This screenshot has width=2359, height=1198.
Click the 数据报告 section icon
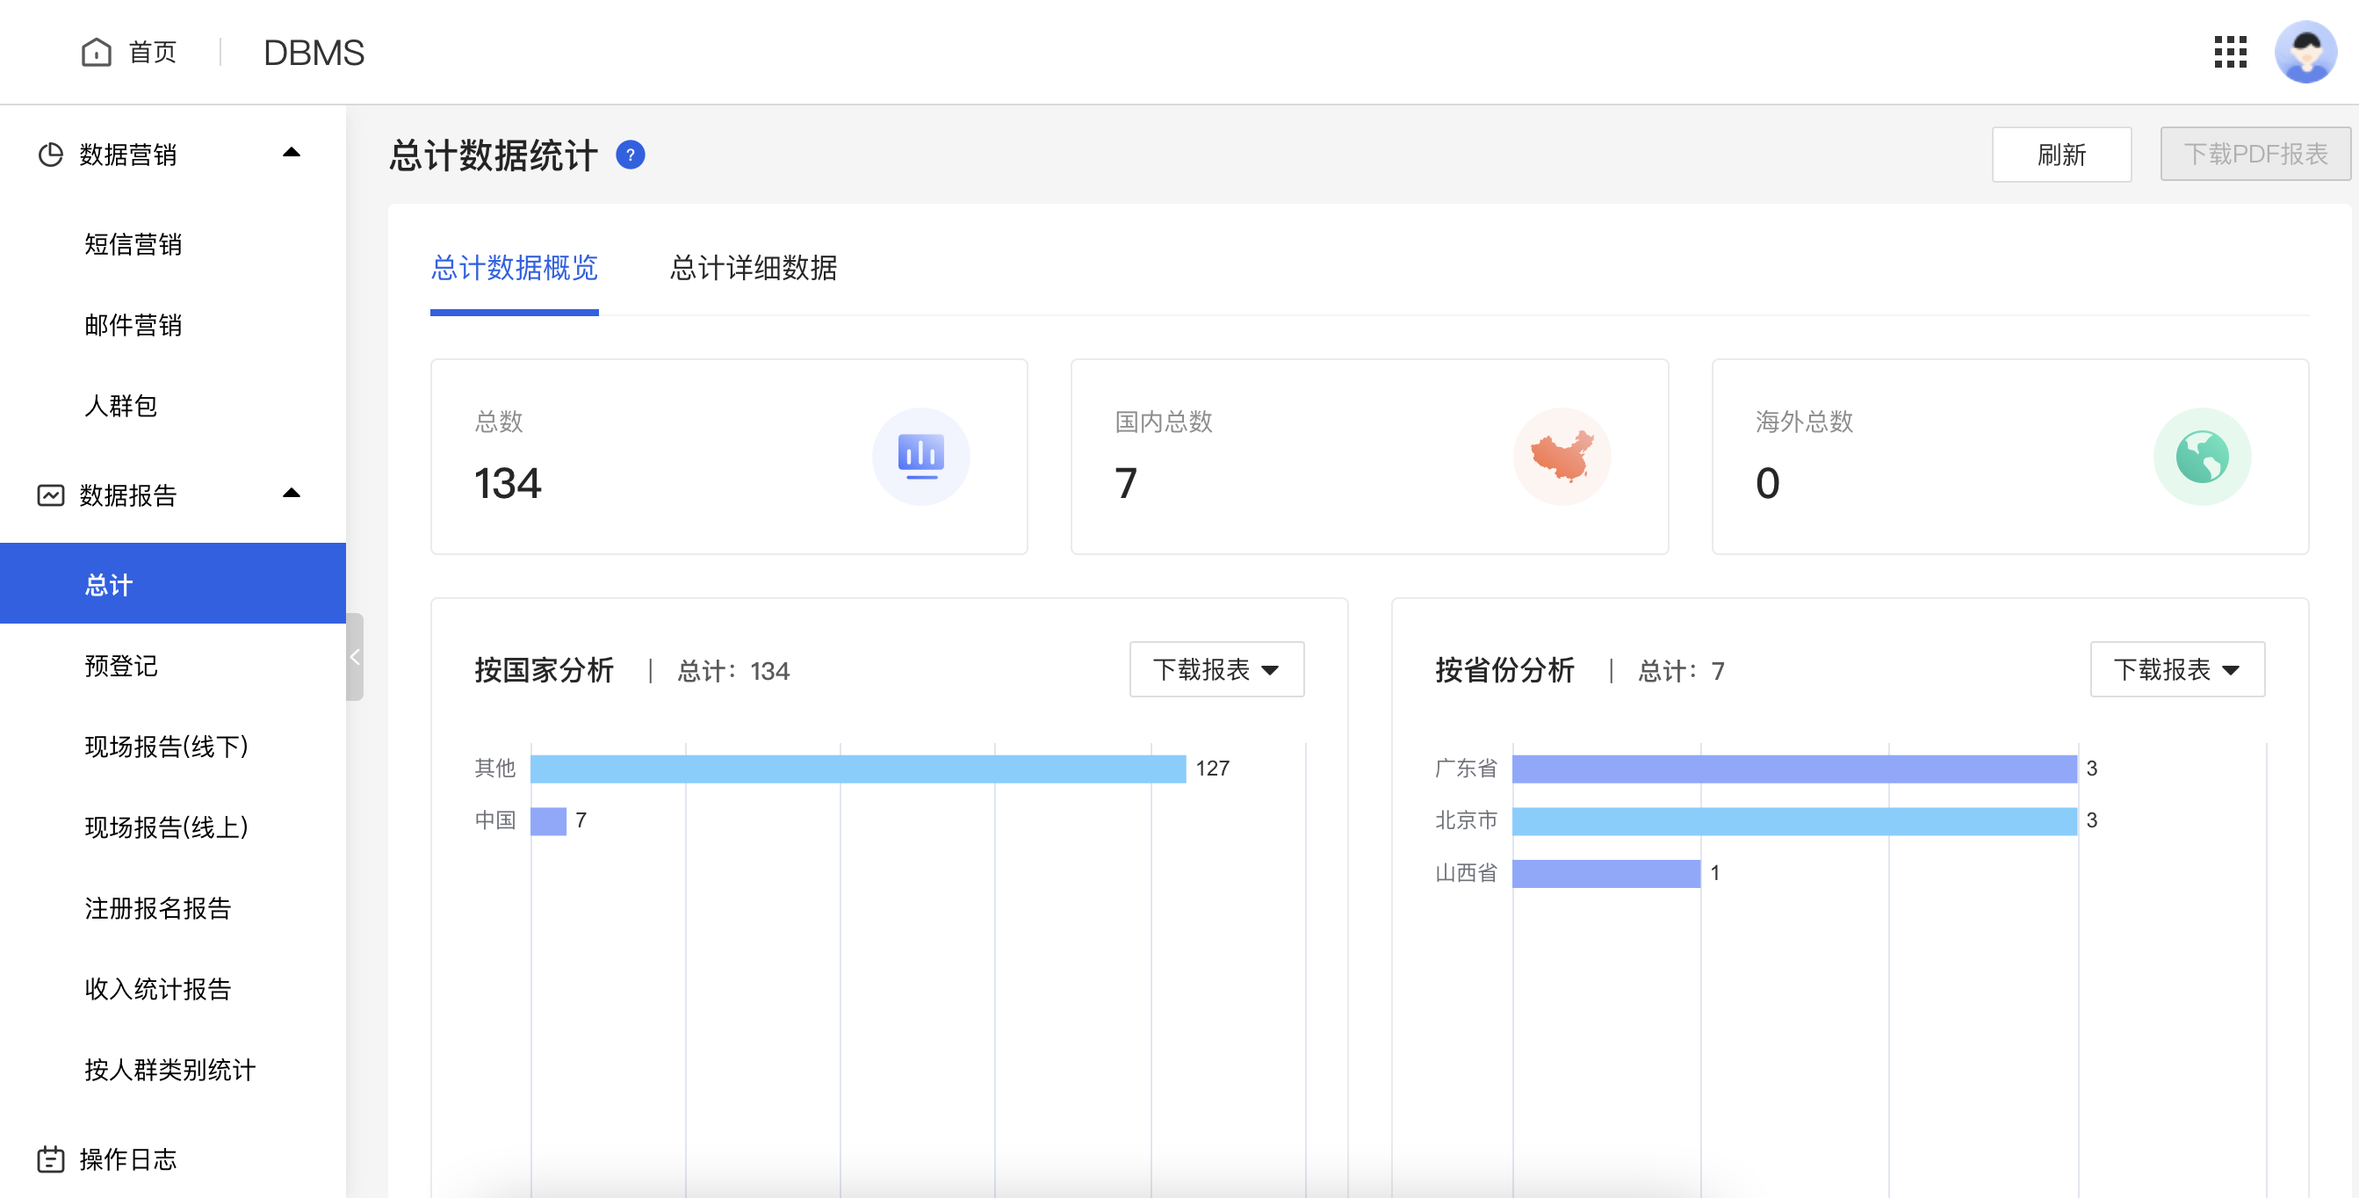(51, 495)
